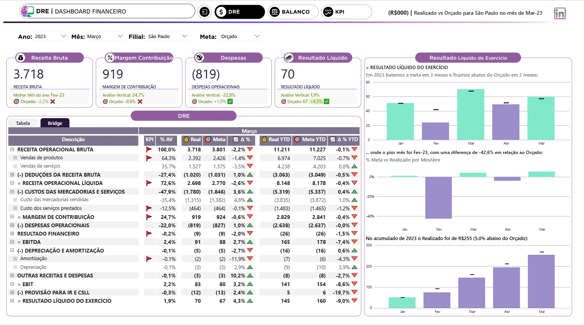Image resolution: width=584 pixels, height=325 pixels.
Task: Go to the DRE page button
Action: tap(240, 12)
